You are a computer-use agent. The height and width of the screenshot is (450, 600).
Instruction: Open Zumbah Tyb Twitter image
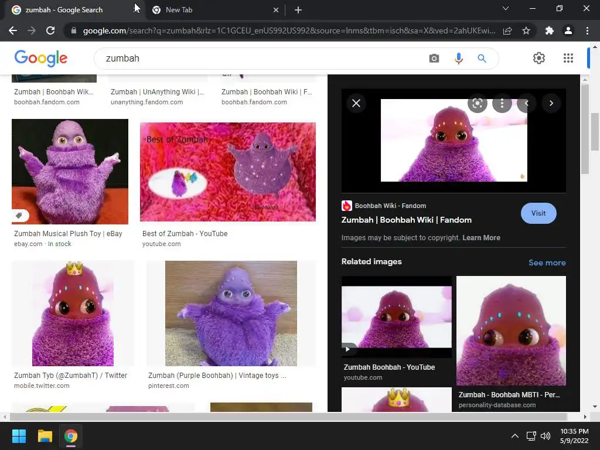click(x=73, y=313)
